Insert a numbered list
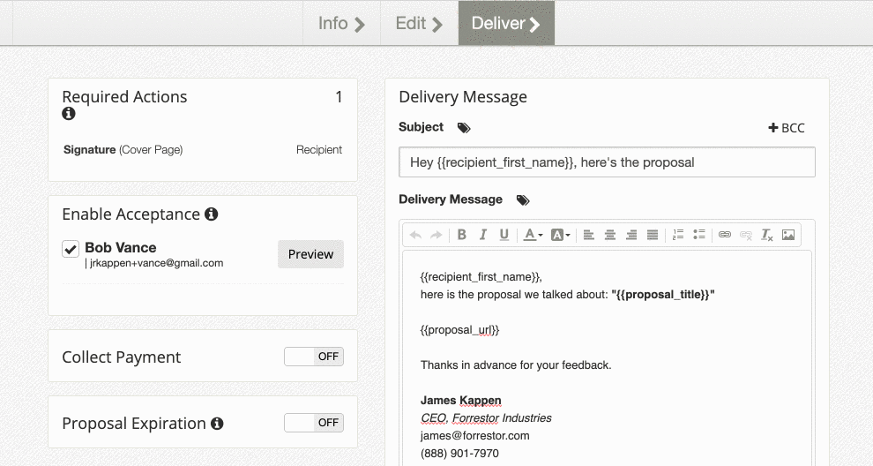Viewport: 873px width, 466px height. (x=677, y=235)
